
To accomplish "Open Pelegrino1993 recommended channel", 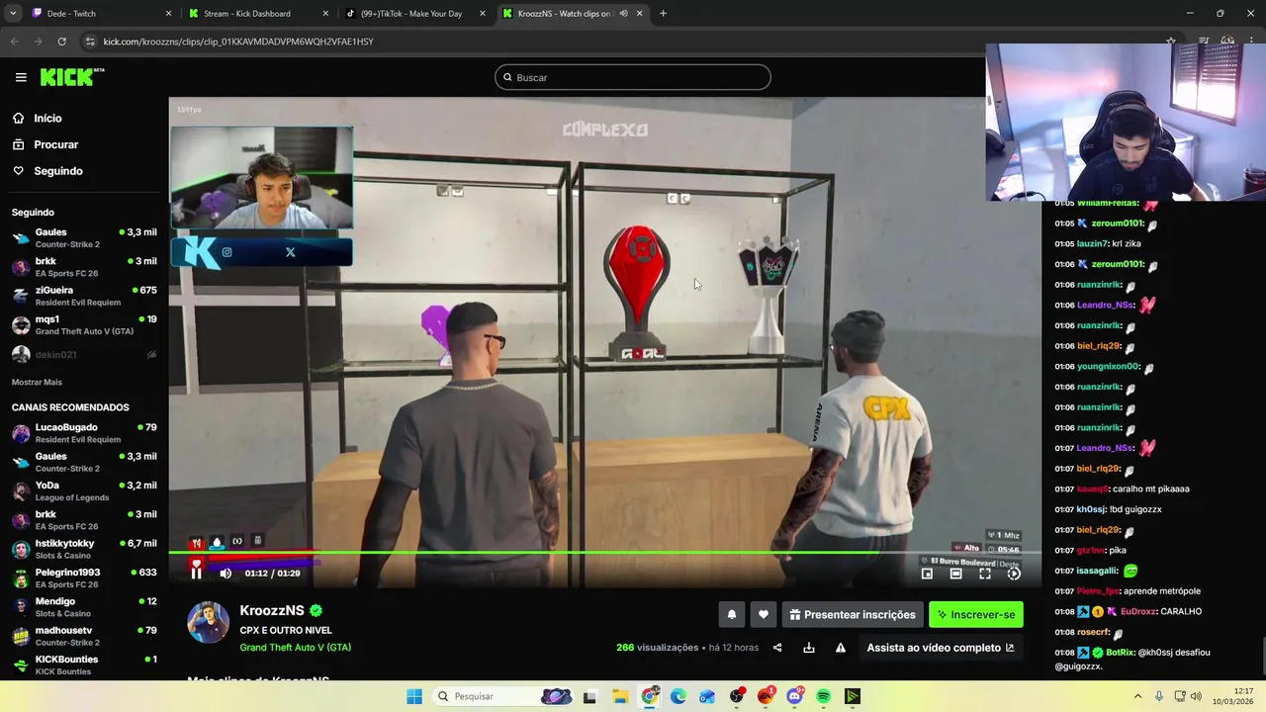I will tap(84, 578).
